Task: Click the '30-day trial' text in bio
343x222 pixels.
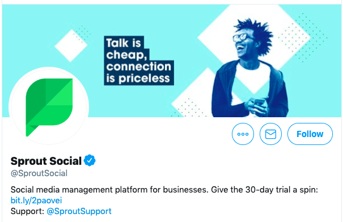Action: pos(268,190)
